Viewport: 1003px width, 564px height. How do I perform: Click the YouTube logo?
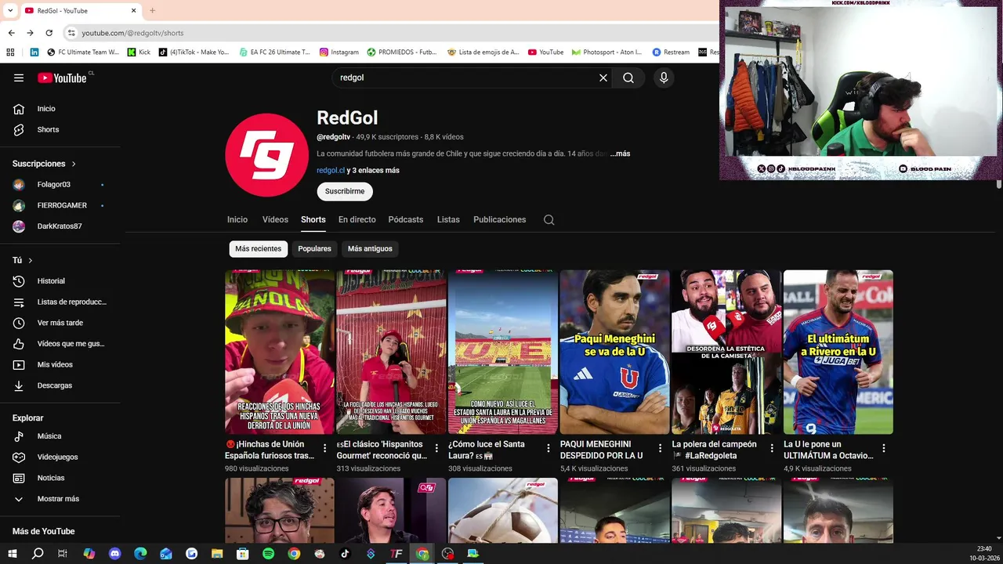(x=62, y=78)
